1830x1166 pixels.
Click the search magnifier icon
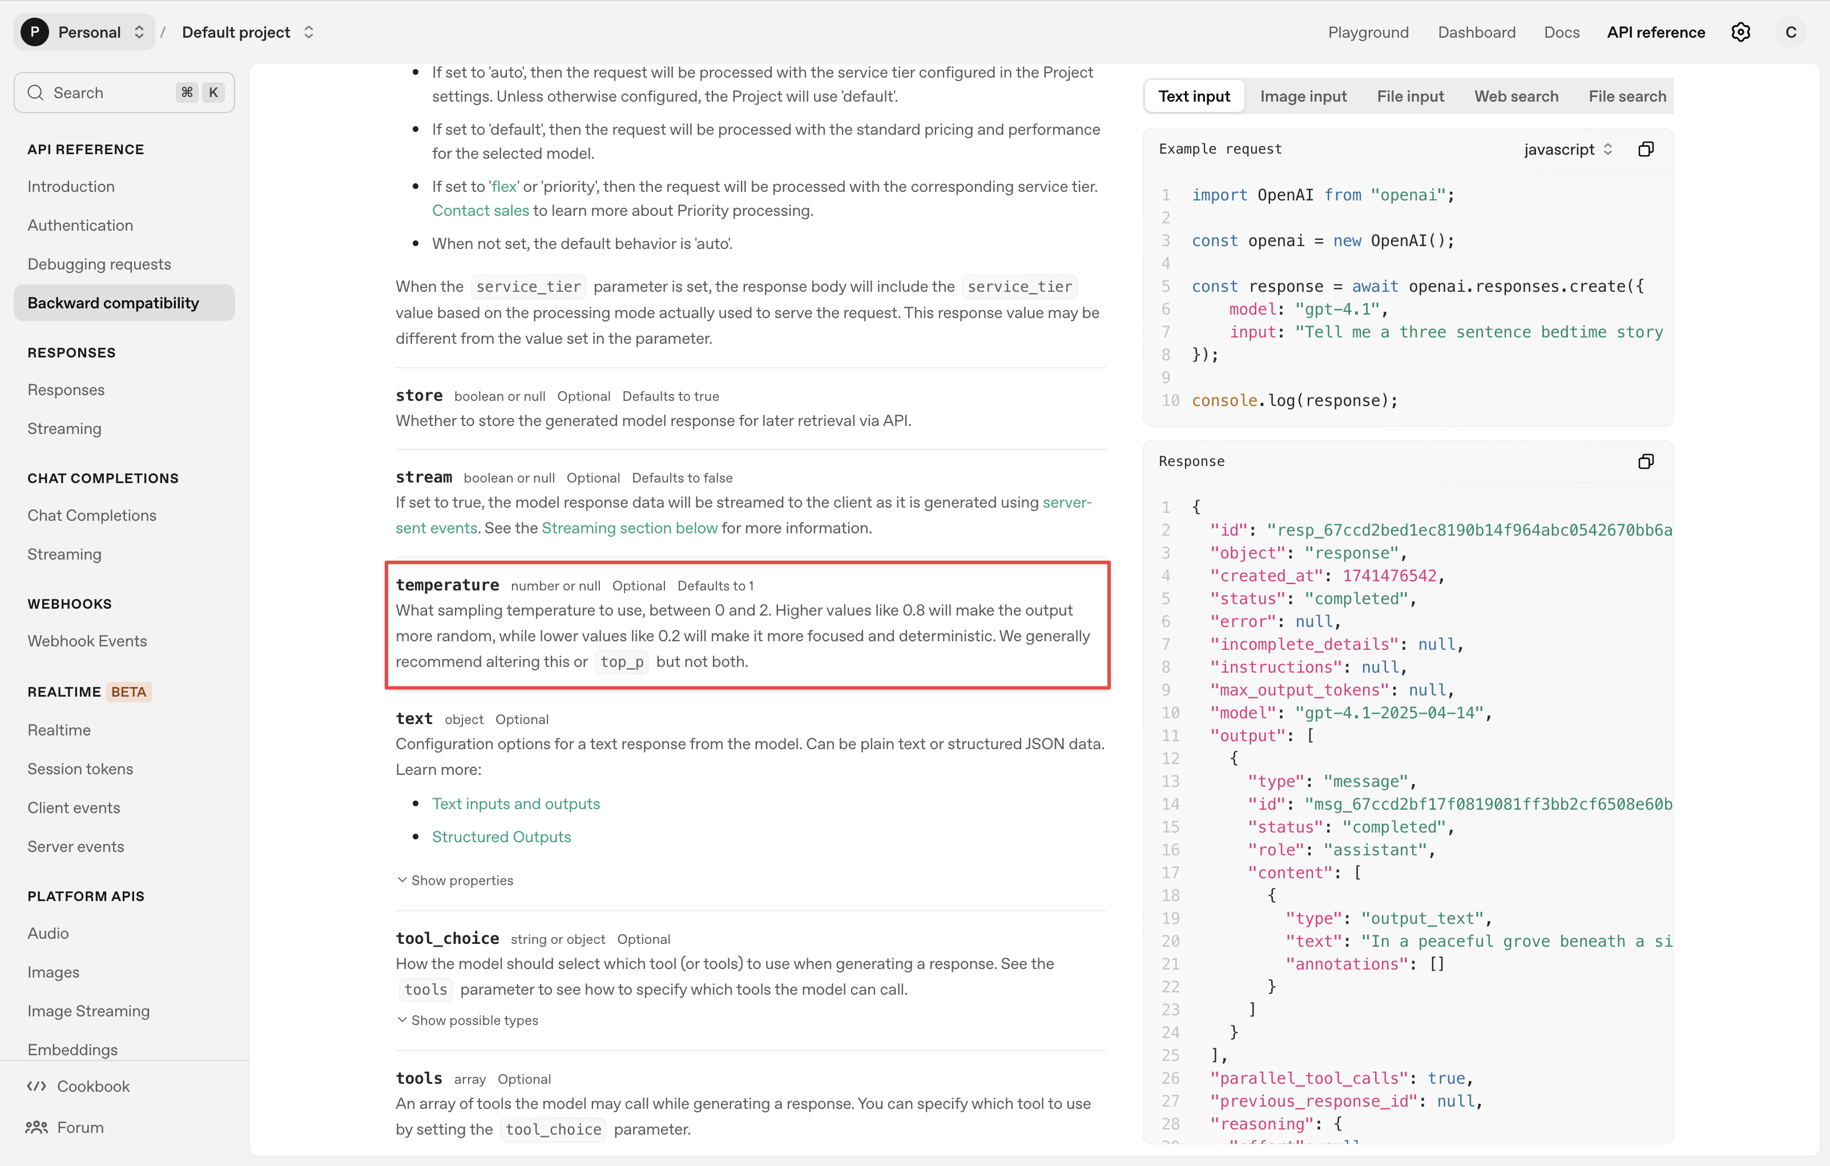point(35,93)
